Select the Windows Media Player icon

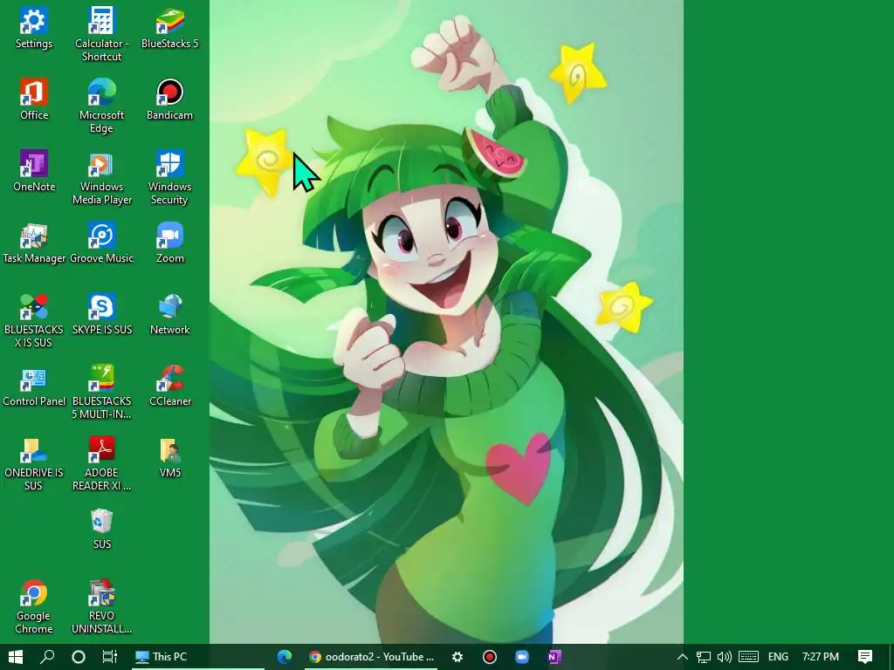(101, 178)
